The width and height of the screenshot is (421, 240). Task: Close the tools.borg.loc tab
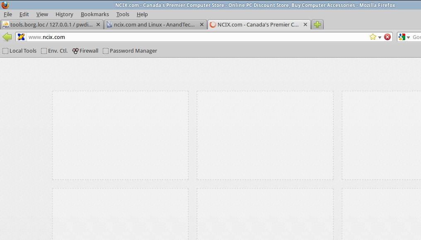pos(98,25)
